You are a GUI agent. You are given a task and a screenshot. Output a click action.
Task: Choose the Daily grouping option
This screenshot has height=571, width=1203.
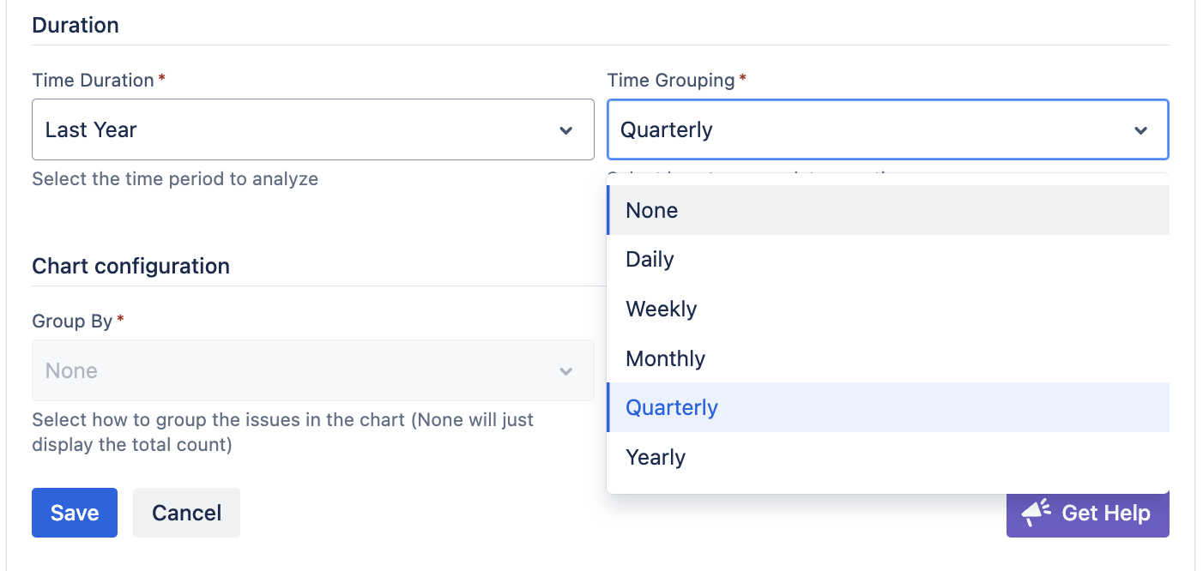pos(650,259)
